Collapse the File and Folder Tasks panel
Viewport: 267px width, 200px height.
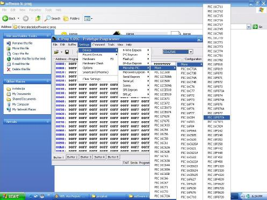48,36
